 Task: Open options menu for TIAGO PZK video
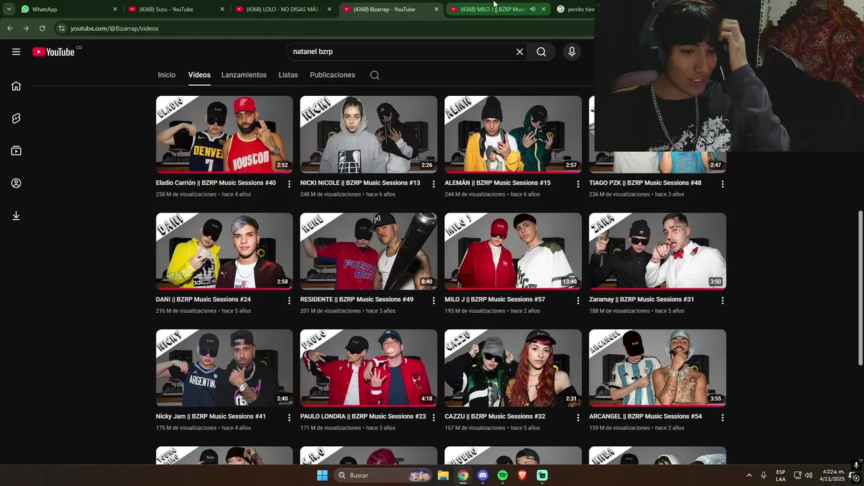click(722, 184)
